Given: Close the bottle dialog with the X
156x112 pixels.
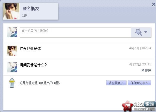Looking at the screenshot, I should pyautogui.click(x=154, y=5).
